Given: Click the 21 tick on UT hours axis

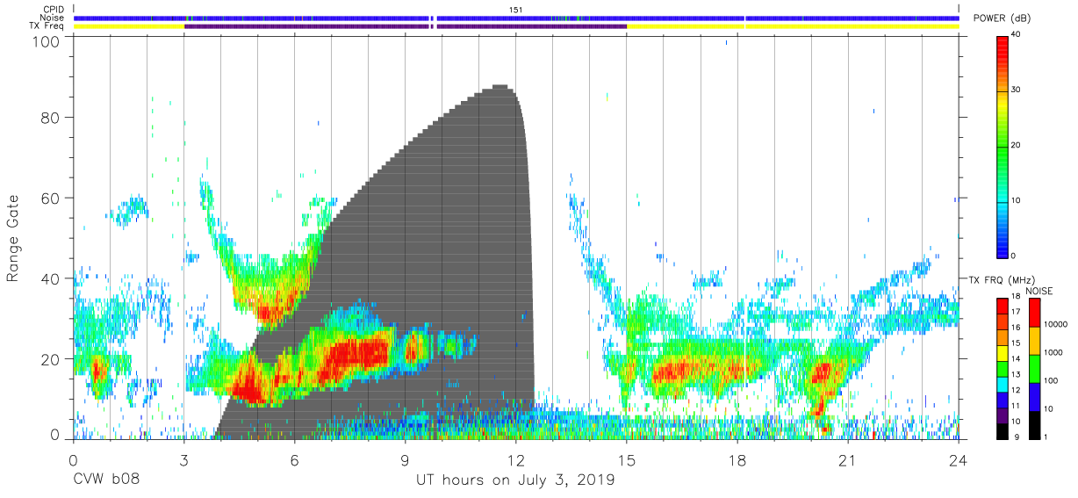Looking at the screenshot, I should pos(848,459).
